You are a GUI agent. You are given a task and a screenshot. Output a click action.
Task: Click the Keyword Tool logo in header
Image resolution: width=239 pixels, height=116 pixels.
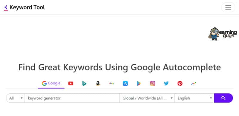coord(24,7)
